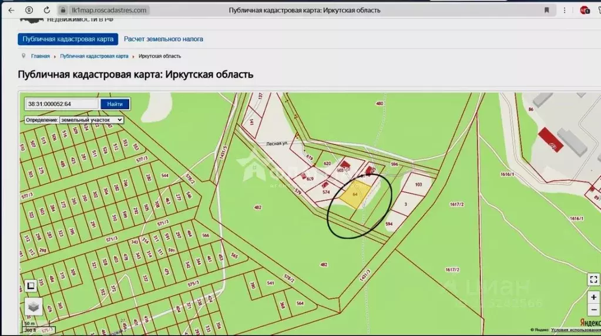Click the browser back arrow

pyautogui.click(x=11, y=10)
